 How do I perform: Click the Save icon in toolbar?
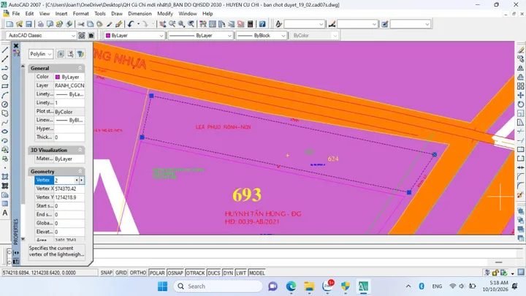click(28, 24)
